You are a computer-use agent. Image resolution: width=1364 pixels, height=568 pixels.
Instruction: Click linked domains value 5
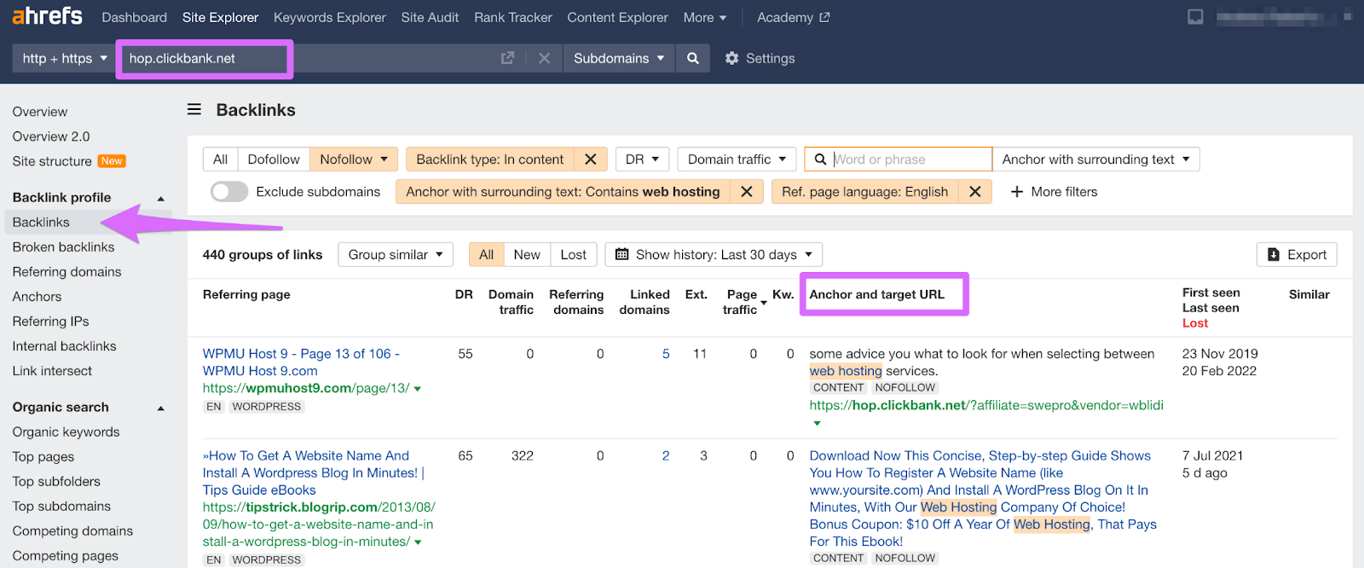click(x=666, y=353)
